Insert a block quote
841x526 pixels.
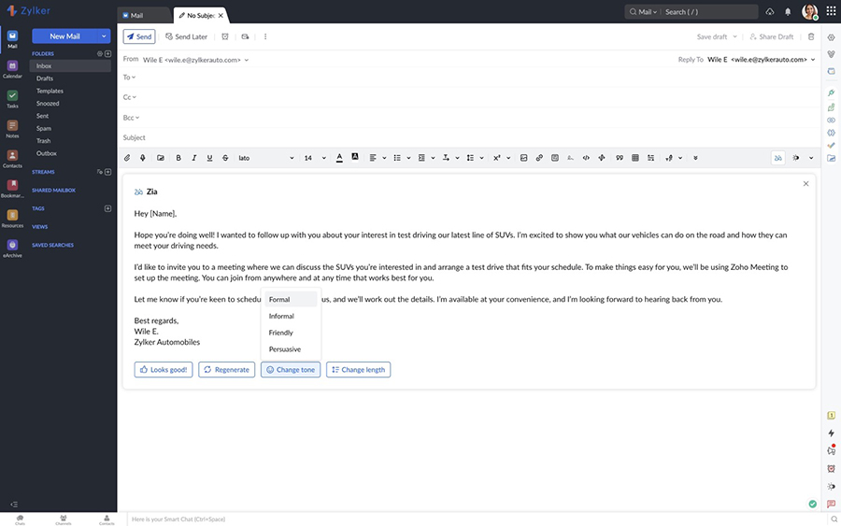tap(620, 158)
